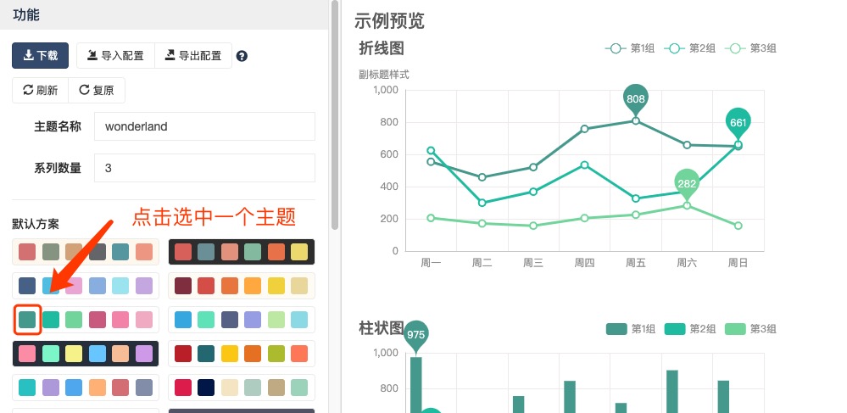Click the 刷新 refresh button
Viewport: 847px width, 413px height.
(x=40, y=91)
